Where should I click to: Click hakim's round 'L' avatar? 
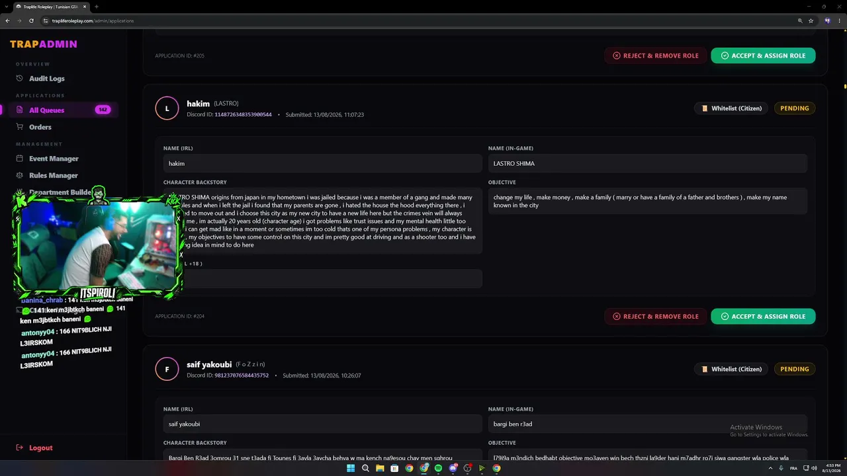[x=167, y=108]
